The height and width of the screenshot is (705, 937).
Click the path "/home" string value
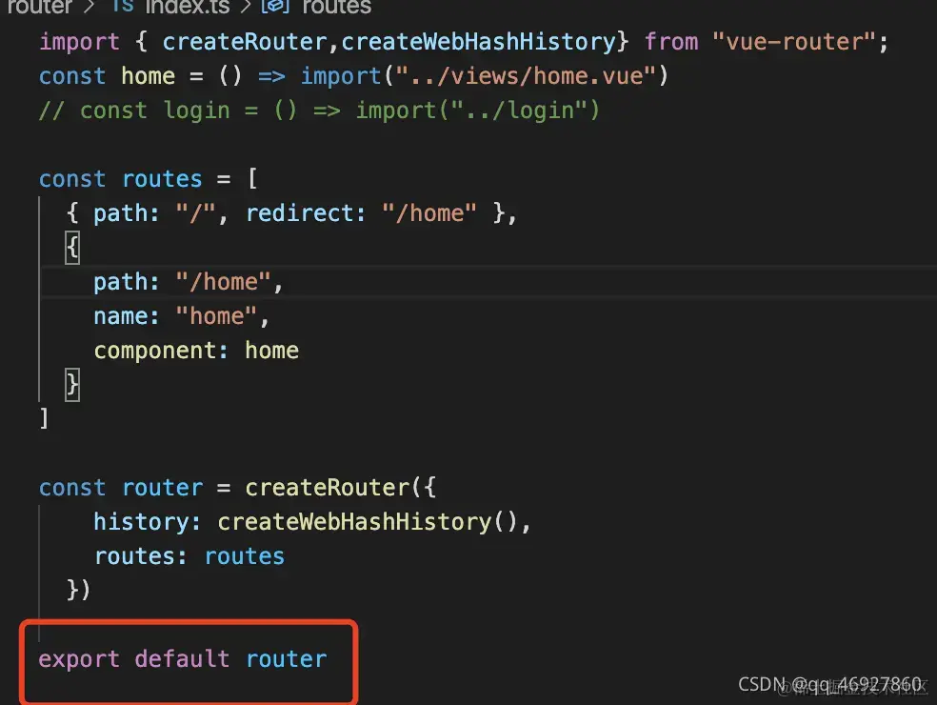pos(224,282)
